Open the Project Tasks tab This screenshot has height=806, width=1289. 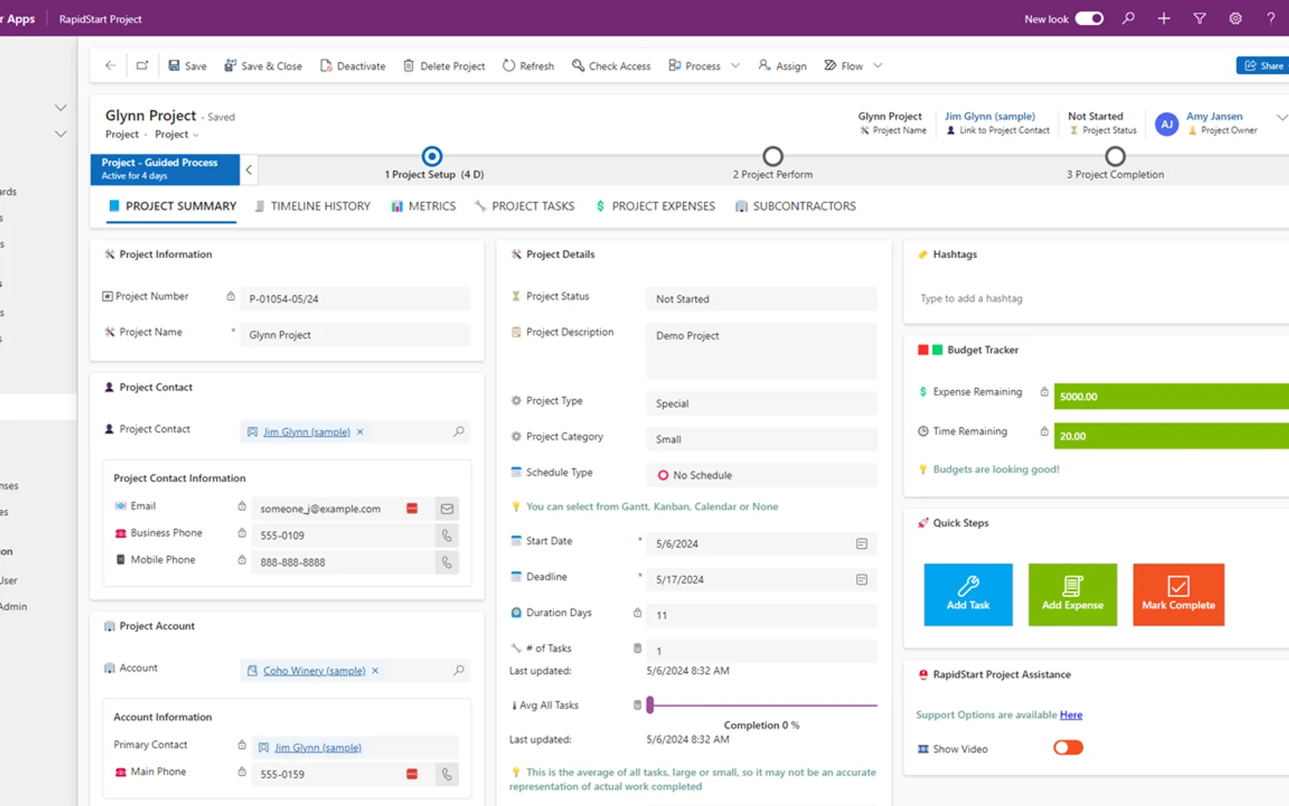pos(524,206)
